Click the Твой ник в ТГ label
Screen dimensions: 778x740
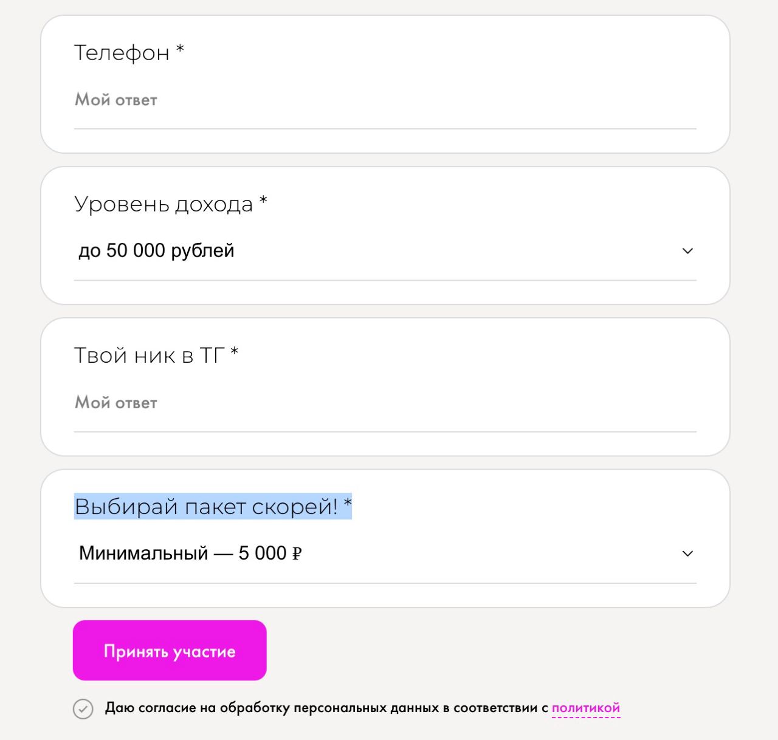pyautogui.click(x=150, y=355)
